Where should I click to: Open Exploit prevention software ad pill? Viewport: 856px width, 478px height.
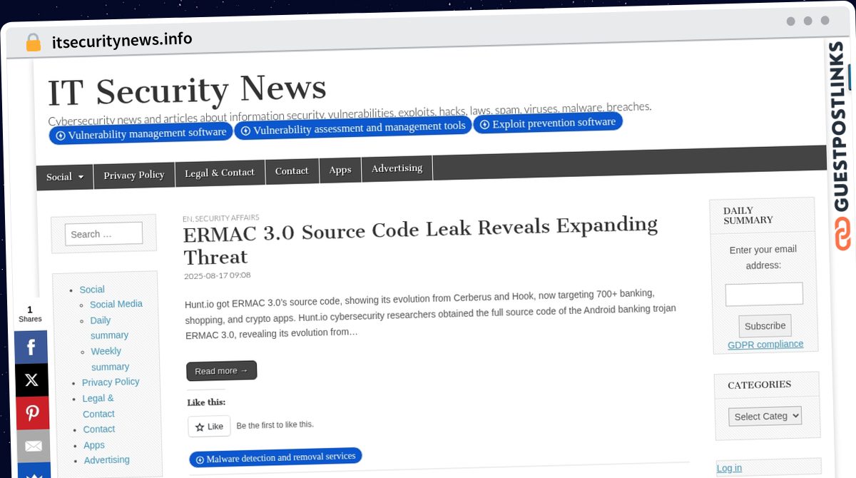pos(547,123)
